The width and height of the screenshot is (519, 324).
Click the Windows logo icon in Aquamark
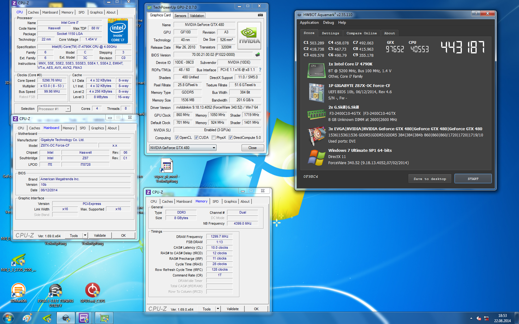(x=316, y=157)
